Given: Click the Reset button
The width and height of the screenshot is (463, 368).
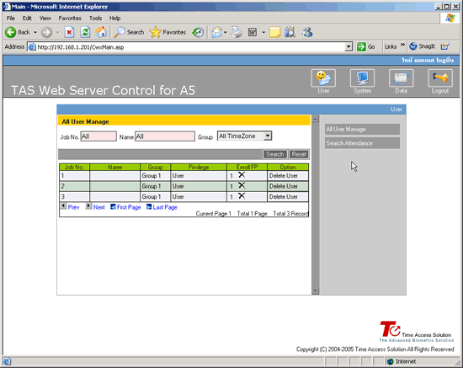Looking at the screenshot, I should (299, 154).
